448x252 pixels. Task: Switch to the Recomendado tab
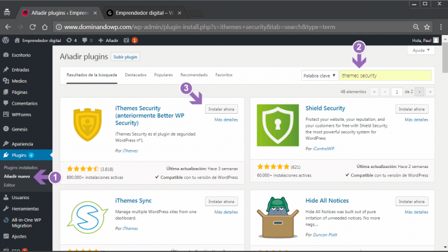click(x=194, y=75)
